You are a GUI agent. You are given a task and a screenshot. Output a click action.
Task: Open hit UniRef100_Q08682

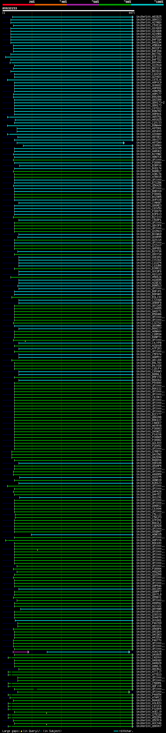[x=149, y=85]
